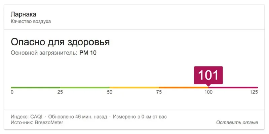The height and width of the screenshot is (134, 269).
Task: Click the 'Индекс: CAQI' text
Action: 27,117
